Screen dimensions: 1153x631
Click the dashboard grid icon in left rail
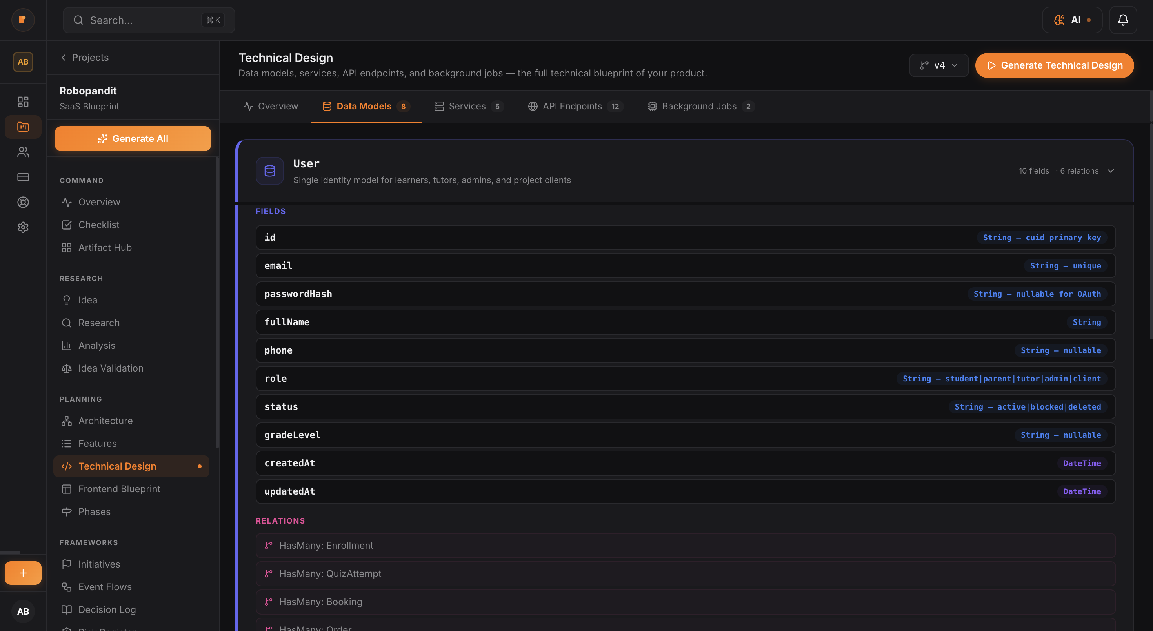tap(23, 102)
